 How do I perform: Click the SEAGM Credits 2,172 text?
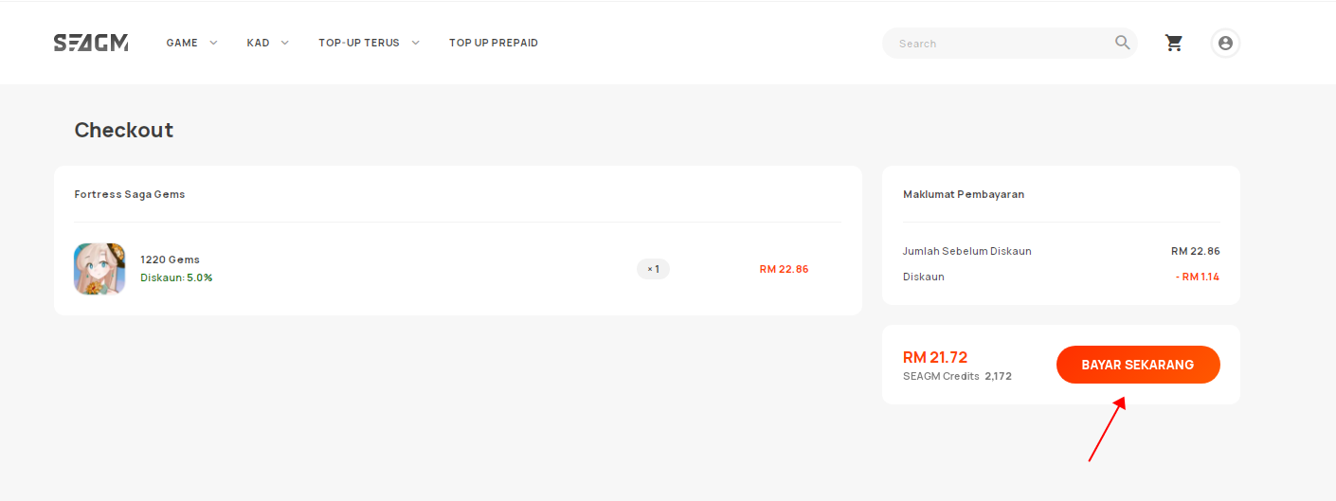click(x=957, y=376)
